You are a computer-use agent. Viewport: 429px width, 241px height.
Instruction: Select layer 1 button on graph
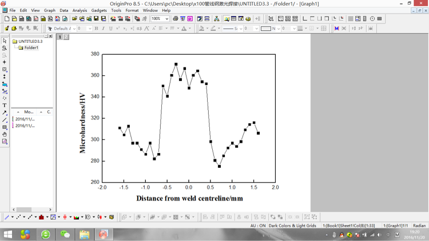(x=59, y=37)
